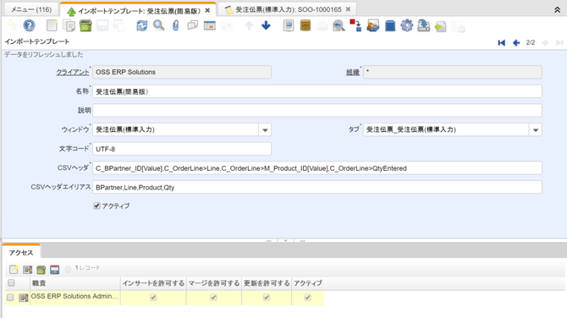Select the アクセス detail tab

click(x=21, y=253)
